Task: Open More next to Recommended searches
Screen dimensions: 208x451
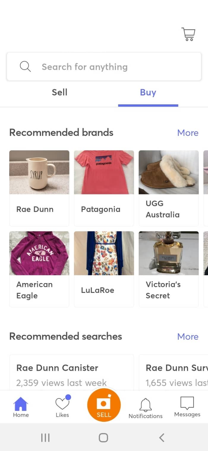Action: tap(187, 337)
